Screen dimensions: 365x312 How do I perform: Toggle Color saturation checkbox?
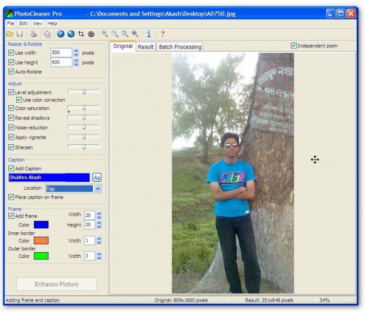(x=11, y=108)
